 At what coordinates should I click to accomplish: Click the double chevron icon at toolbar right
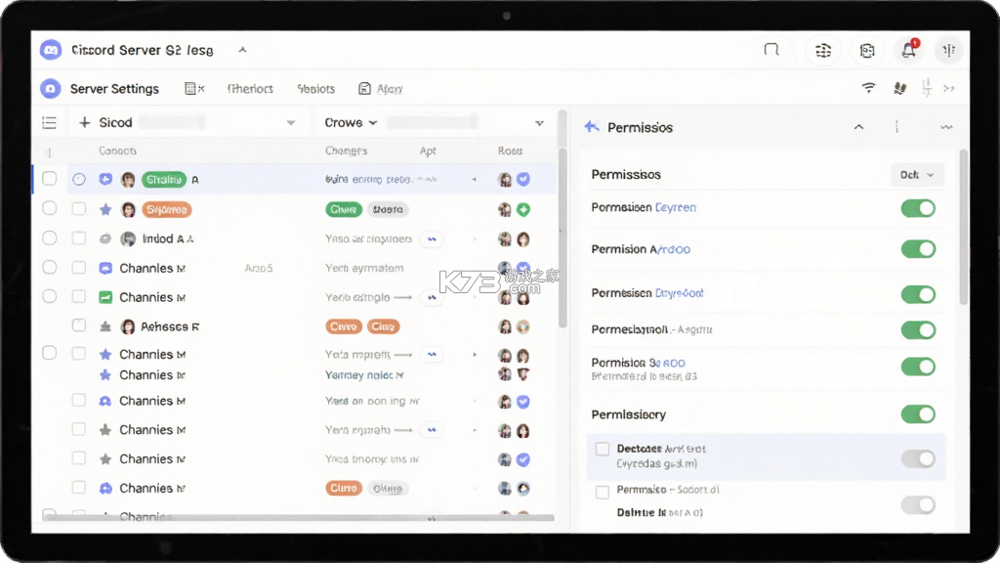tap(949, 88)
